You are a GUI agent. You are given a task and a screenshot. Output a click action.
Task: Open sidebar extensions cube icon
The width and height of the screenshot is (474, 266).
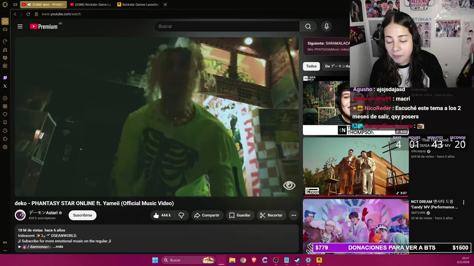5,139
